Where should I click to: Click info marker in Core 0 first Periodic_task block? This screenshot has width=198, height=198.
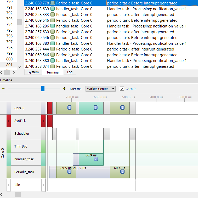click(69, 108)
